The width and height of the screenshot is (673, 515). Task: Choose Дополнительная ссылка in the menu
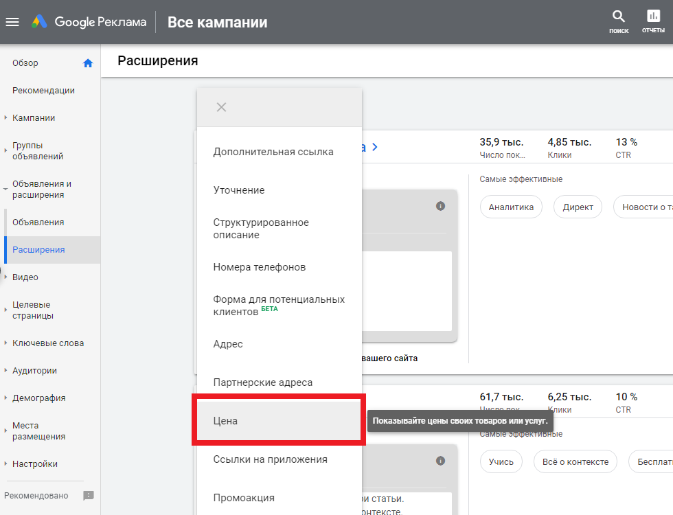273,152
